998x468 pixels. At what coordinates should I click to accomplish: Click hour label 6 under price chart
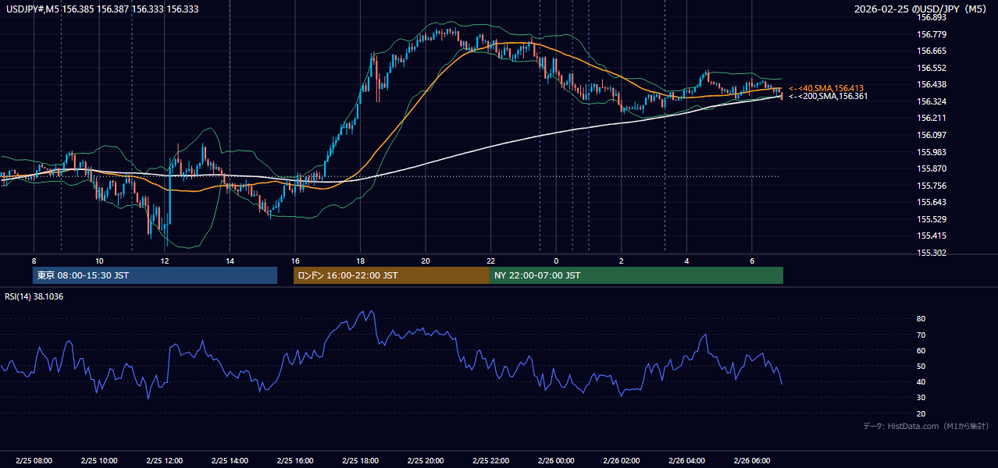[x=752, y=261]
